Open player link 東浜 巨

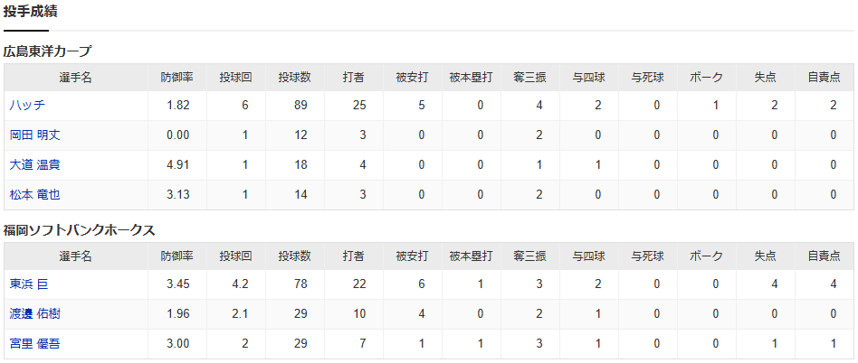coord(30,284)
